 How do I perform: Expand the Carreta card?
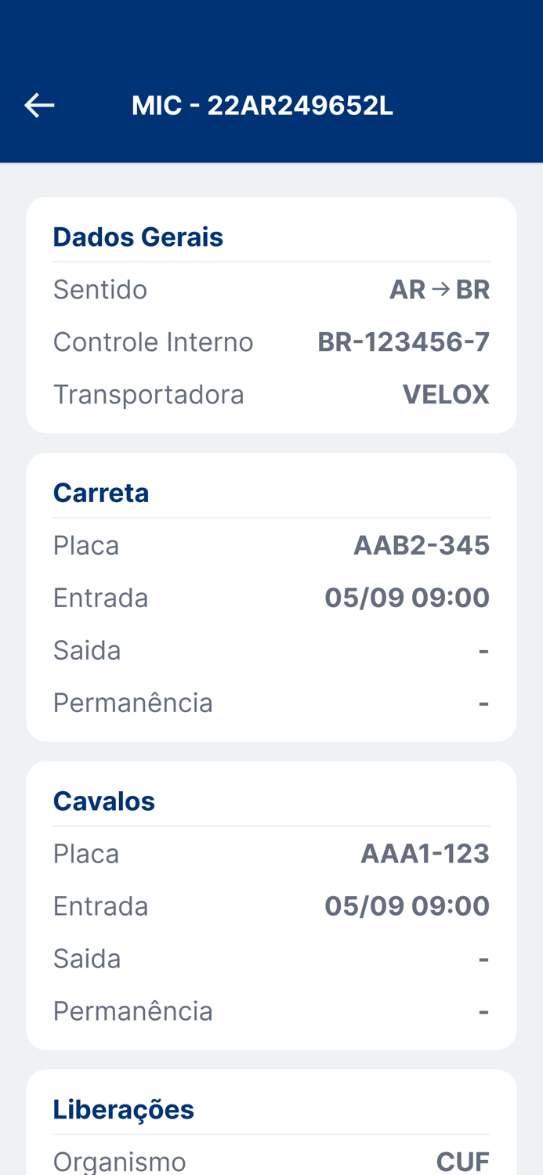101,492
